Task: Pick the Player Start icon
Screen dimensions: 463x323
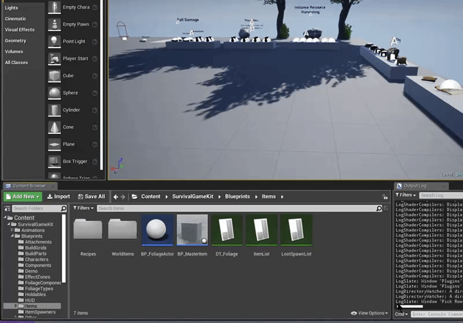Action: 54,59
